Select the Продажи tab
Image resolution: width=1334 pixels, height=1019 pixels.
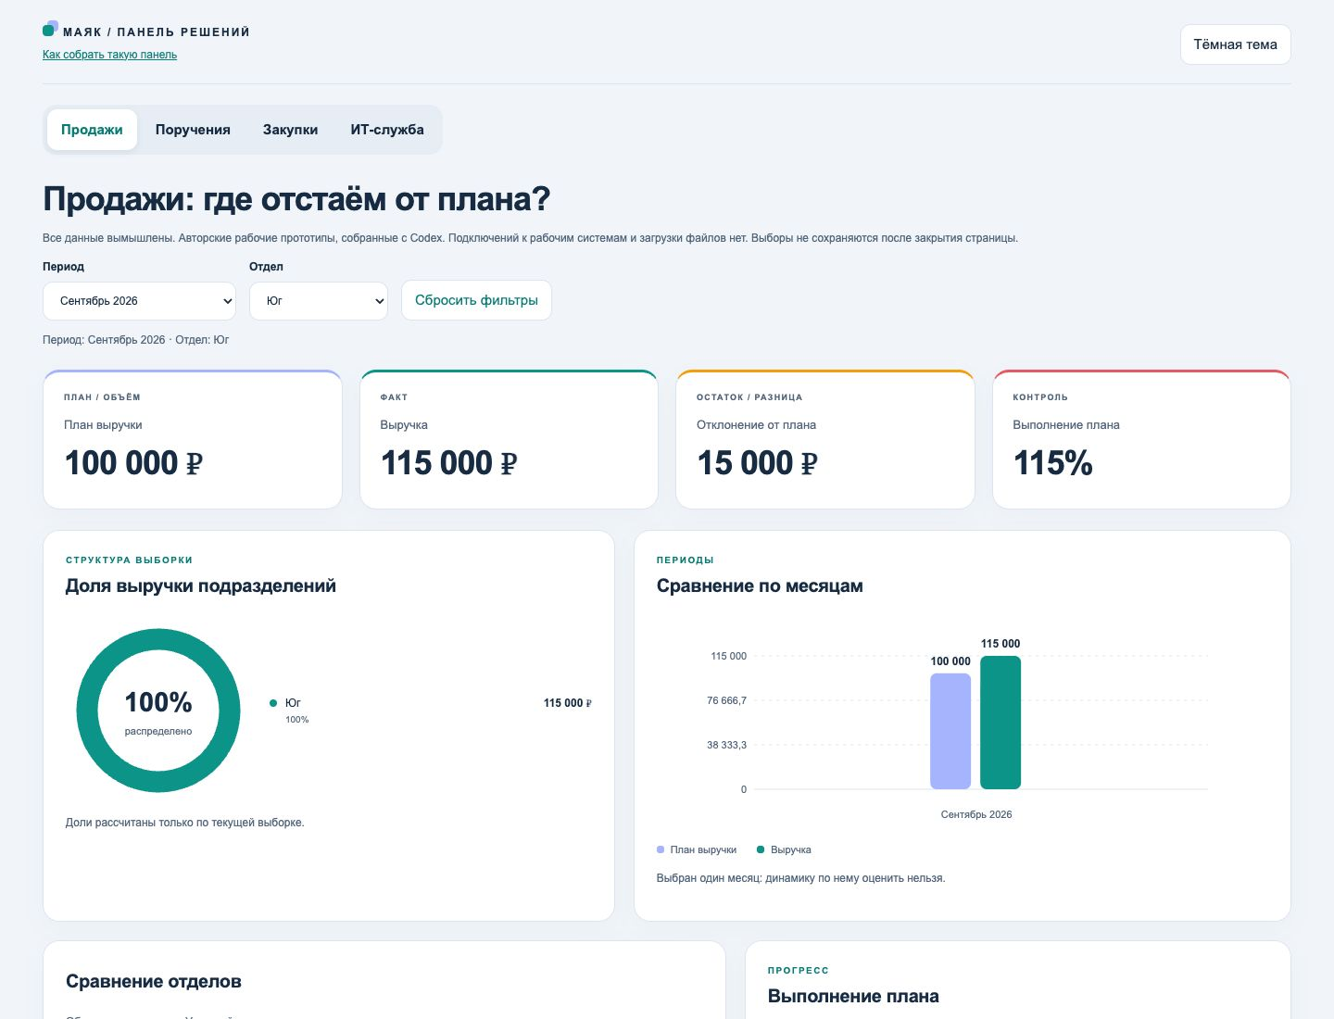coord(92,130)
